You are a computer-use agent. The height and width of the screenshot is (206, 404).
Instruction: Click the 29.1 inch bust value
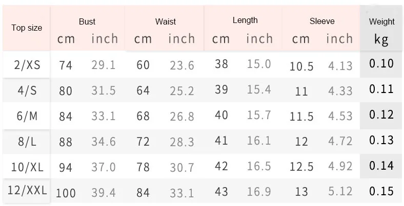(104, 65)
